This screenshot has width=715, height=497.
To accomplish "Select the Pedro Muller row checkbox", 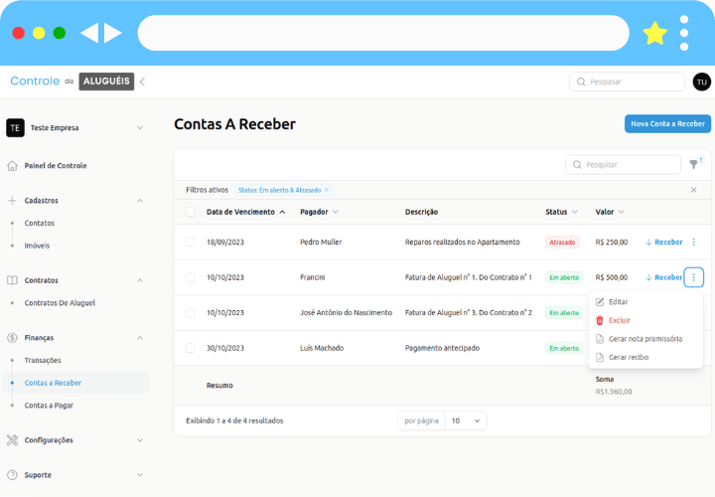I will 190,242.
